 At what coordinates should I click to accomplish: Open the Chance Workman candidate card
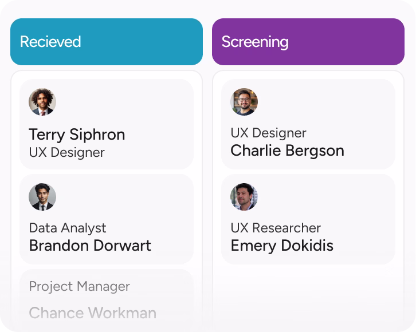(x=107, y=300)
